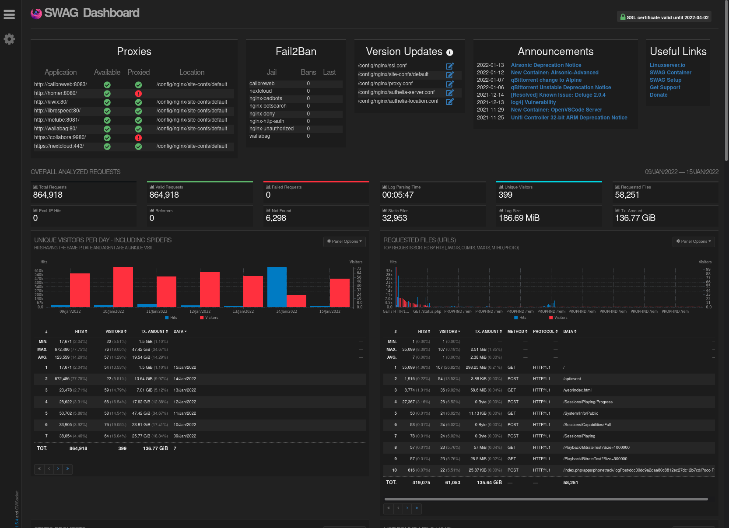Viewport: 729px width, 528px height.
Task: Open the settings gear in the sidebar
Action: coord(9,39)
